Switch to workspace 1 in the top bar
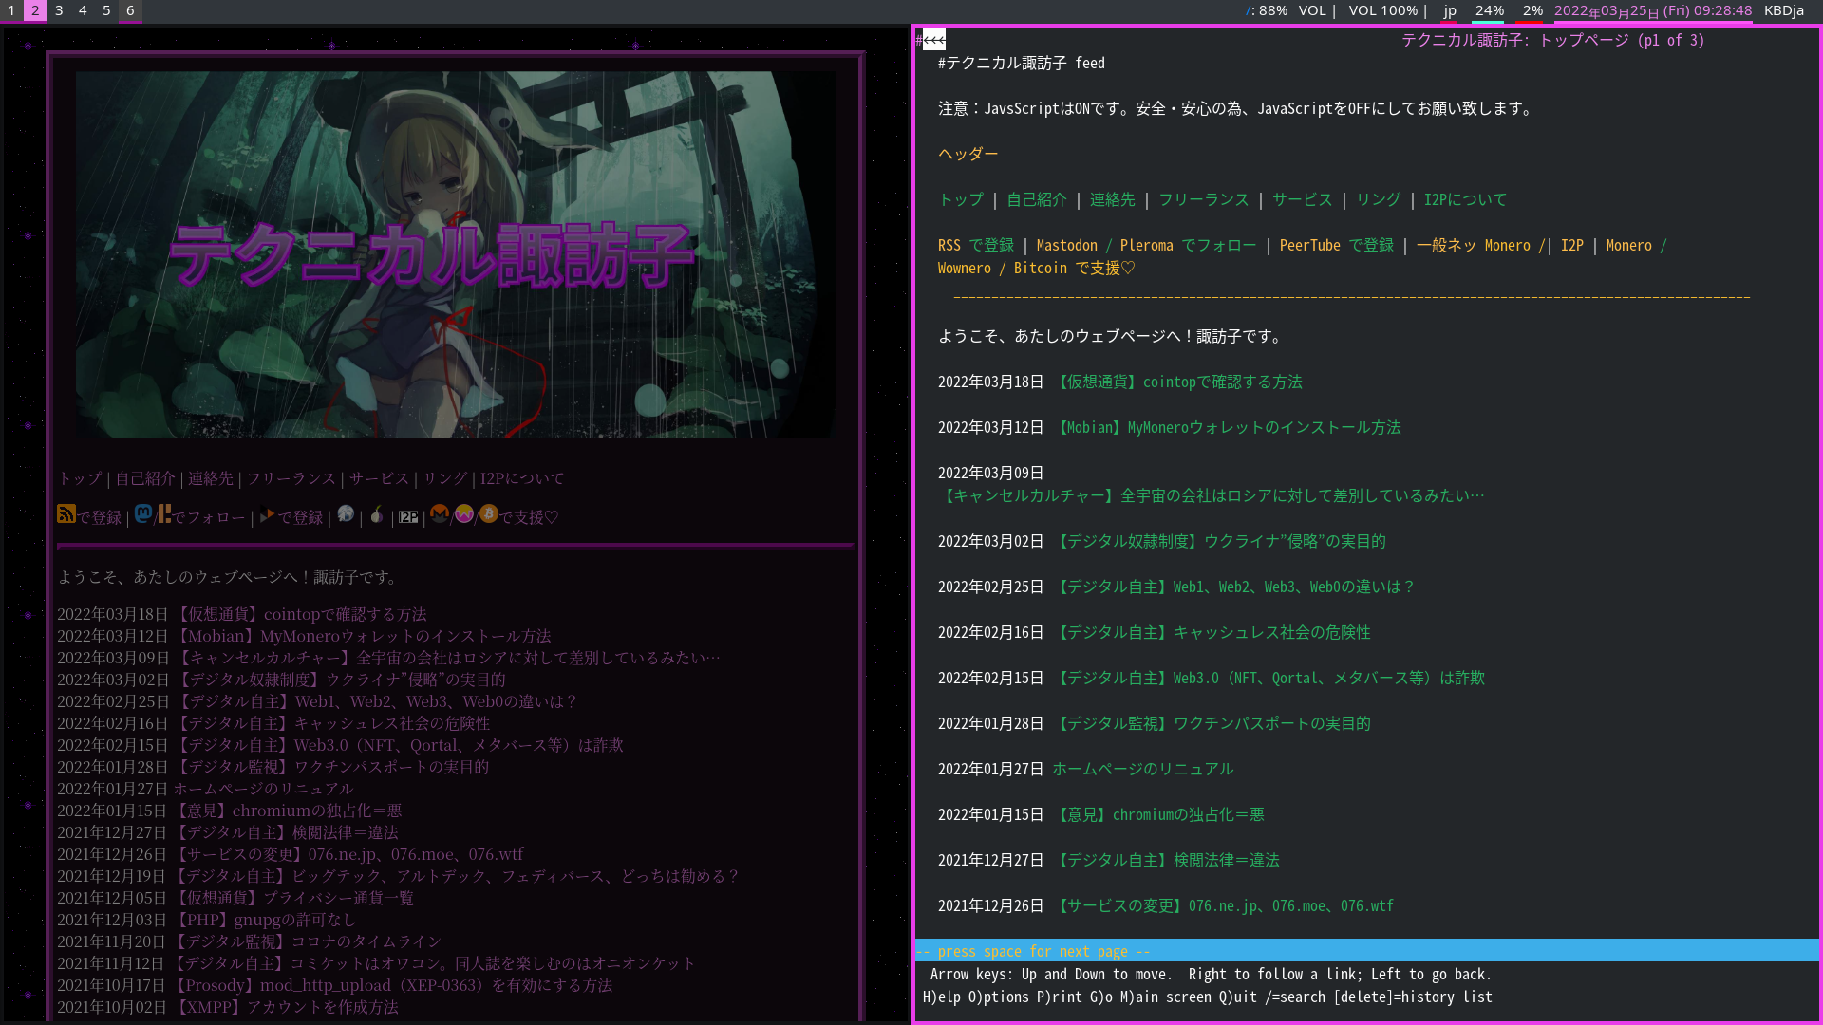The image size is (1823, 1025). (x=11, y=10)
